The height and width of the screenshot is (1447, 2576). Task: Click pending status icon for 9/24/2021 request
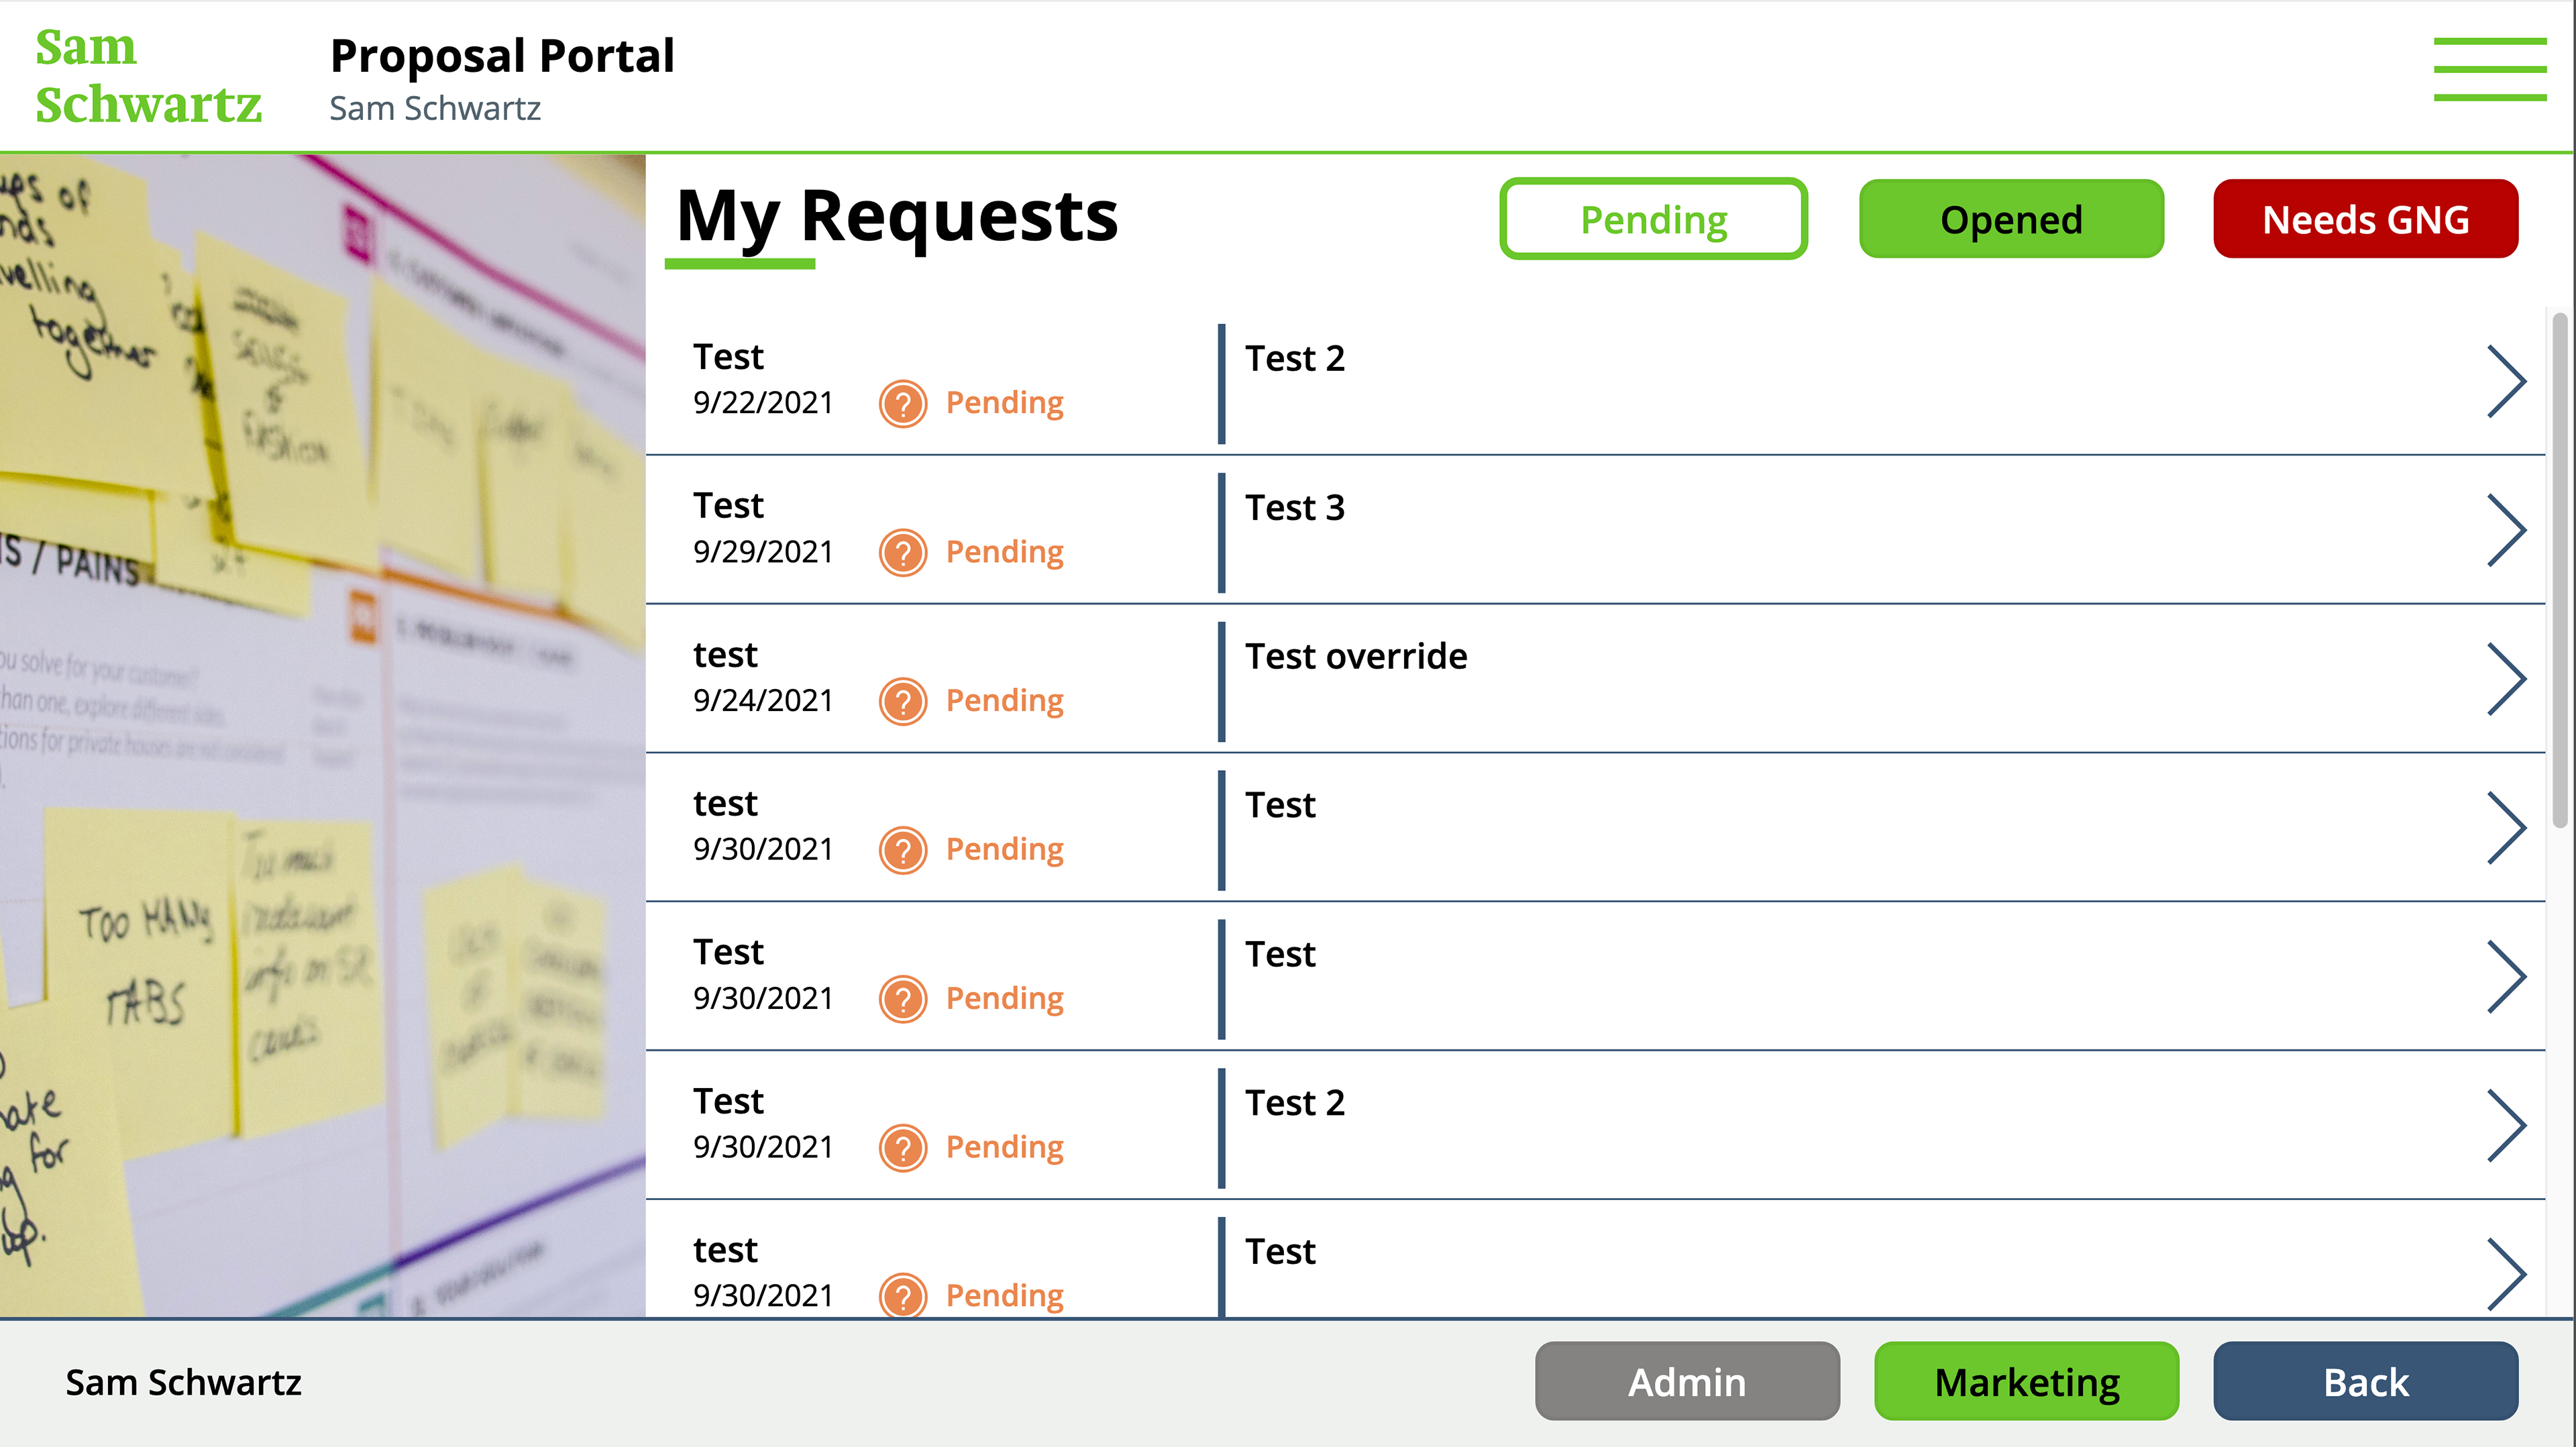pyautogui.click(x=902, y=701)
